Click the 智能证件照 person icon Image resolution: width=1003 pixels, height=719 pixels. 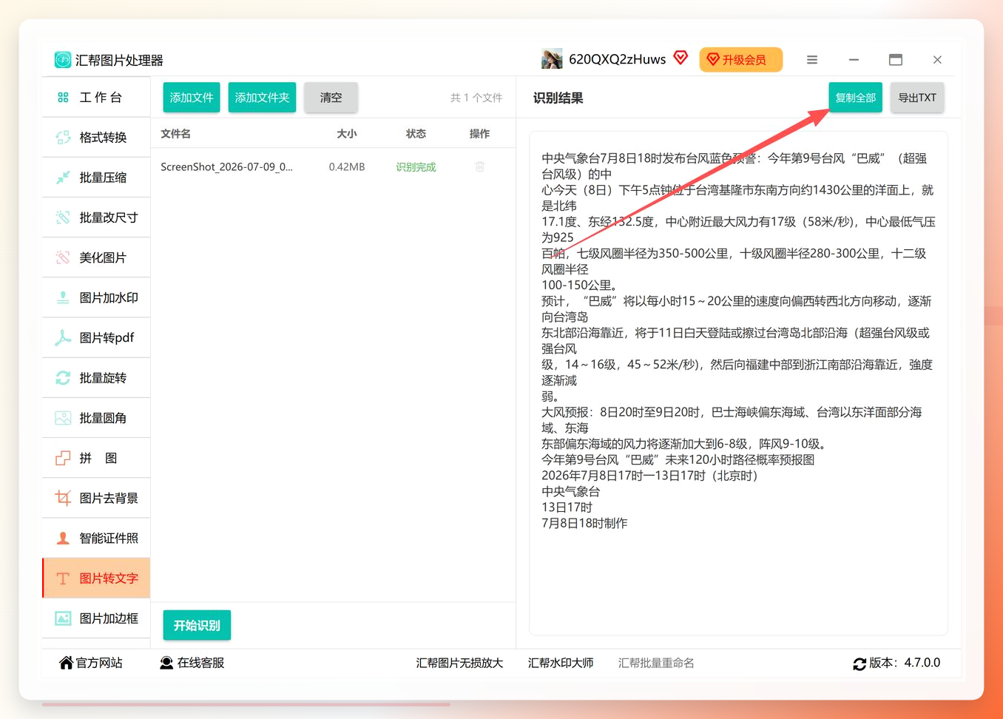point(63,538)
